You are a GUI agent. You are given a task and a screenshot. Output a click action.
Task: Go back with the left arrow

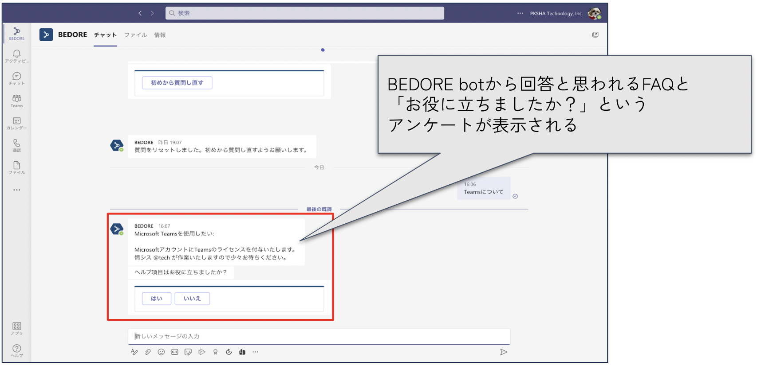(140, 13)
